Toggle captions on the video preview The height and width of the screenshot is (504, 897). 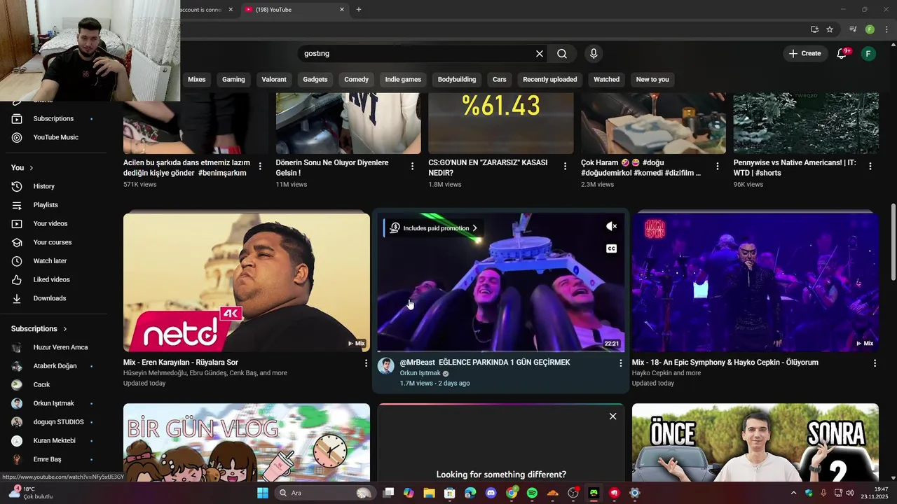click(x=612, y=248)
